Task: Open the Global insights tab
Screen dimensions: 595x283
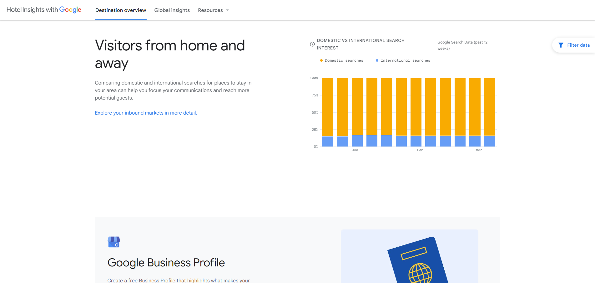Action: pos(172,10)
